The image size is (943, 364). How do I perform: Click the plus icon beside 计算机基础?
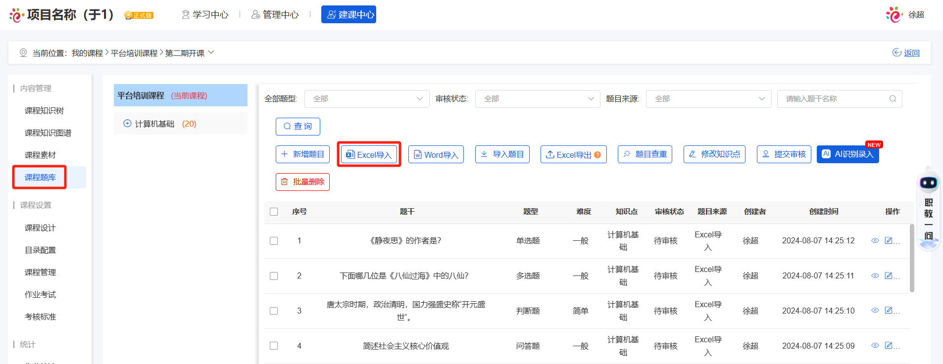point(127,124)
